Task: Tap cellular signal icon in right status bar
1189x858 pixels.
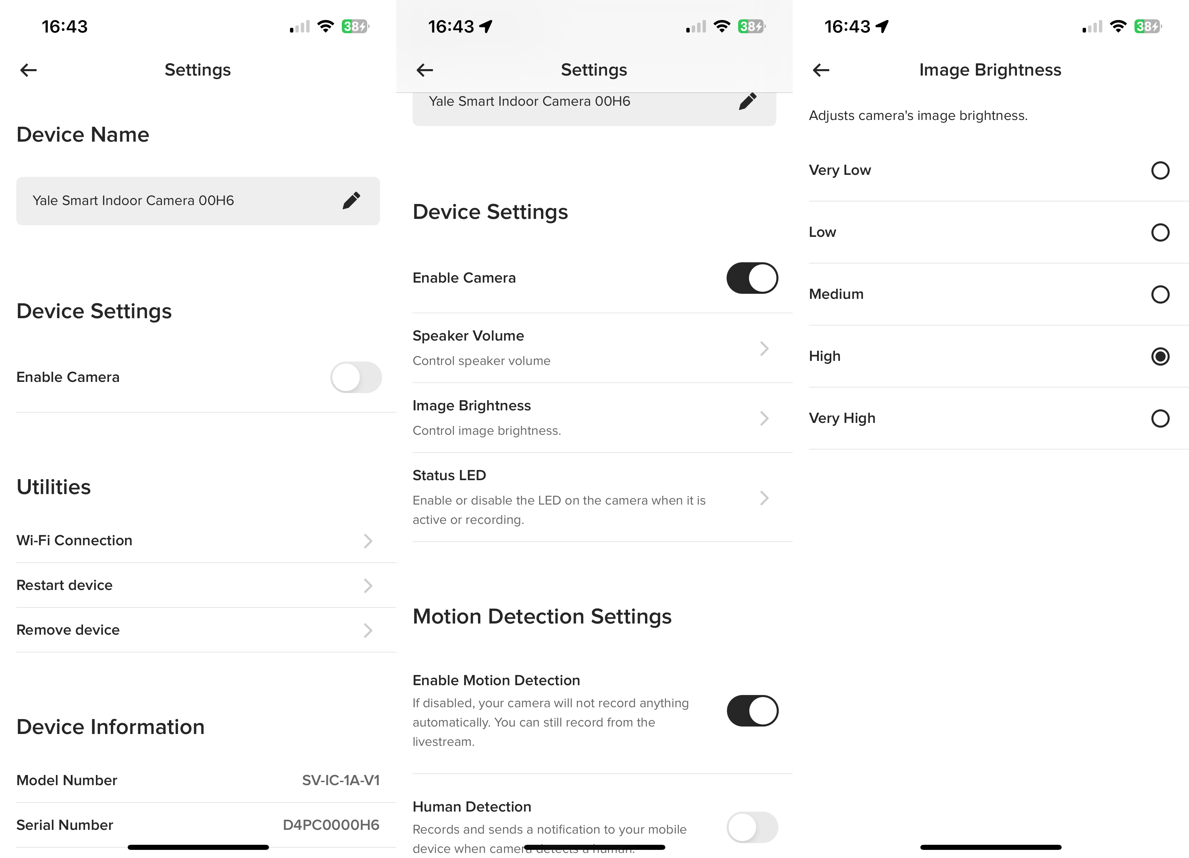Action: point(1092,27)
